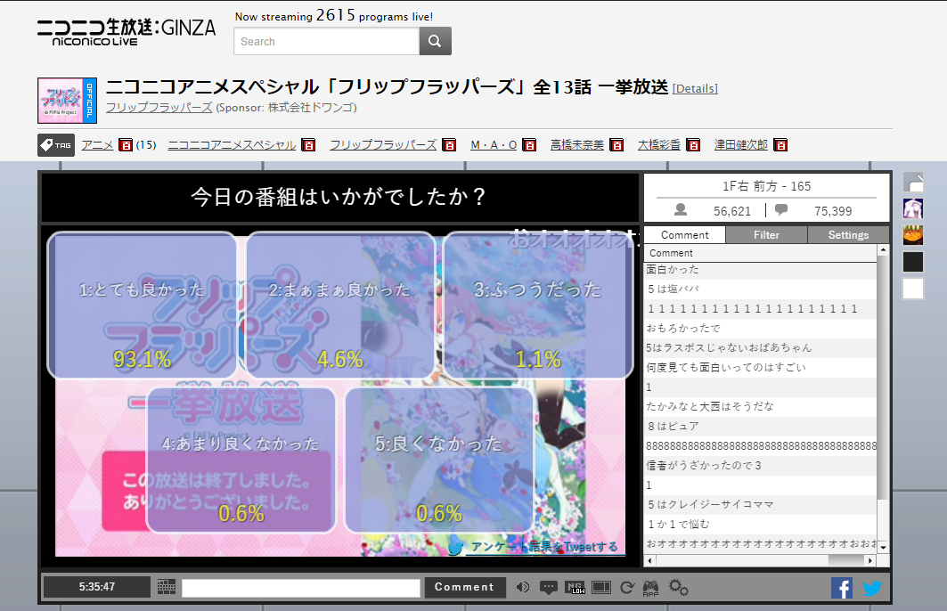Open player settings gears icon
Screen dimensions: 947x611
678,588
